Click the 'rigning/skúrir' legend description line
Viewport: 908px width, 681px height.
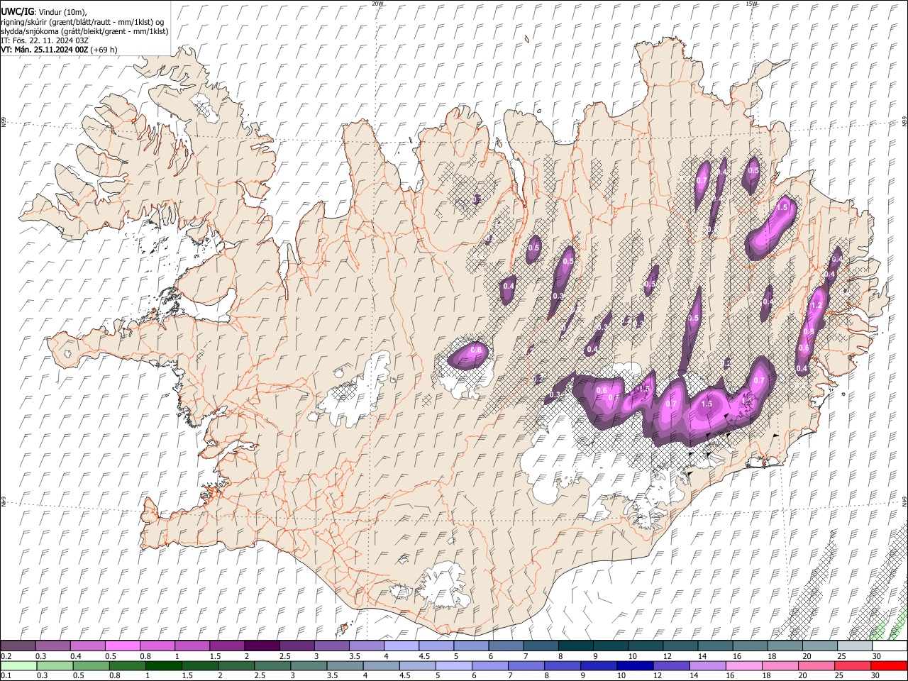coord(82,22)
